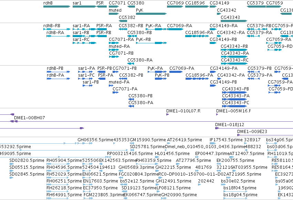The image size is (293, 200).
Task: Select transcript CG34149-RB
Action: pos(223,40)
